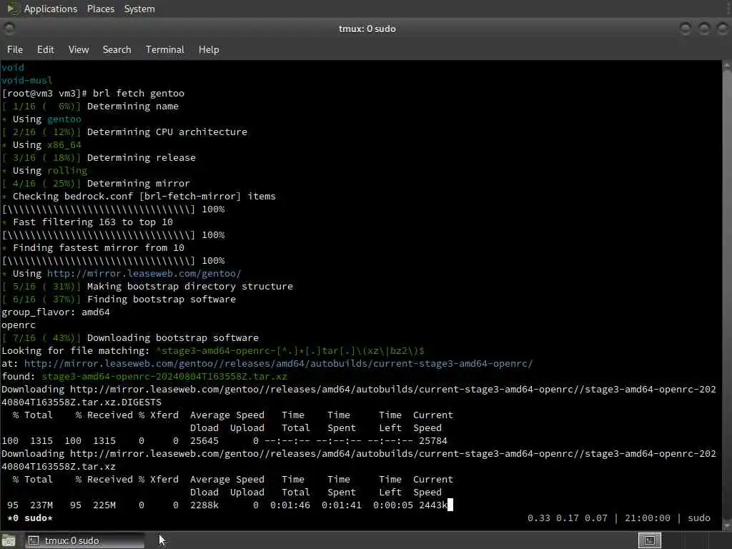This screenshot has height=549, width=732.
Task: Click the 'openrc' output line
Action: pyautogui.click(x=18, y=325)
